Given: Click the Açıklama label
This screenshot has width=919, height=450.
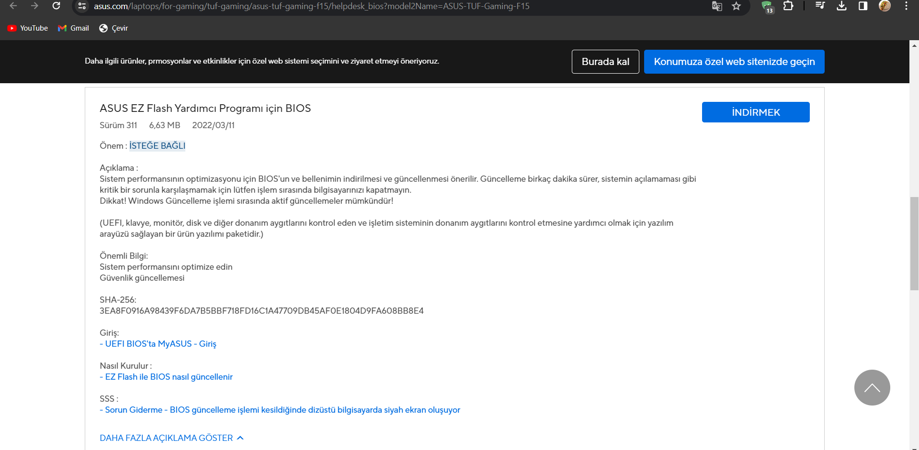Looking at the screenshot, I should point(119,168).
